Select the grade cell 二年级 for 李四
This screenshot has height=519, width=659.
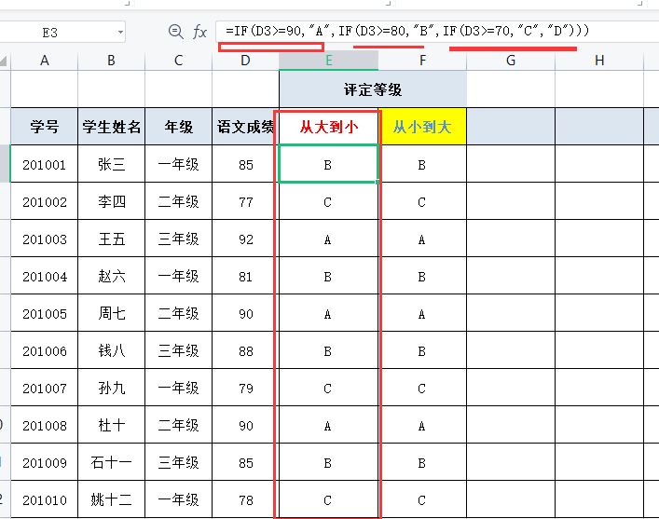pyautogui.click(x=179, y=201)
